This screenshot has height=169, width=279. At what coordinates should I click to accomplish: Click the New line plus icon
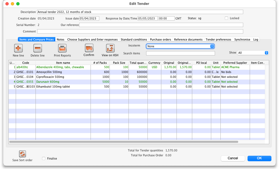pyautogui.click(x=18, y=48)
